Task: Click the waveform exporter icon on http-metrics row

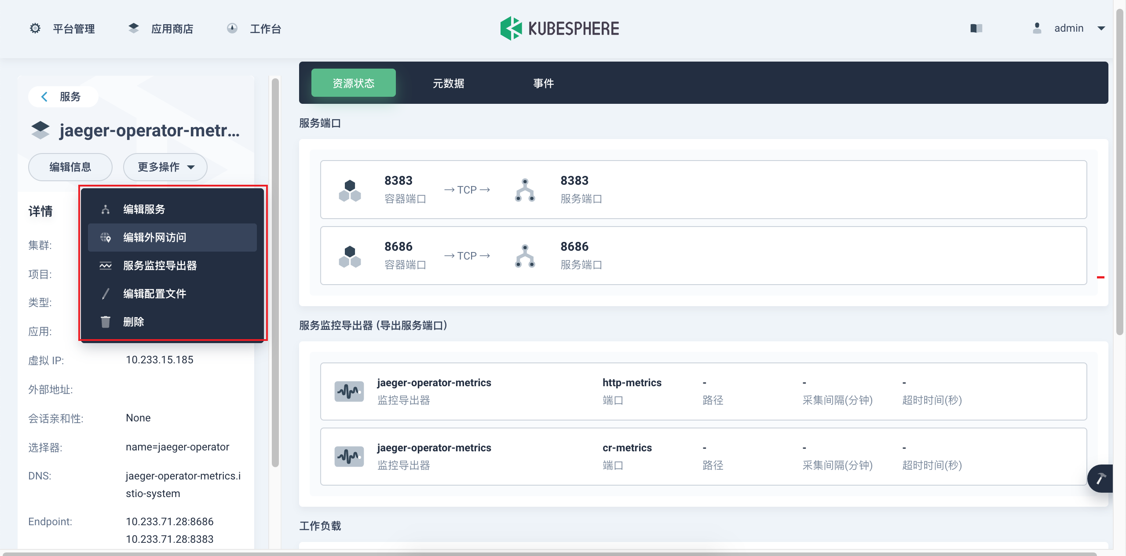Action: pyautogui.click(x=349, y=391)
